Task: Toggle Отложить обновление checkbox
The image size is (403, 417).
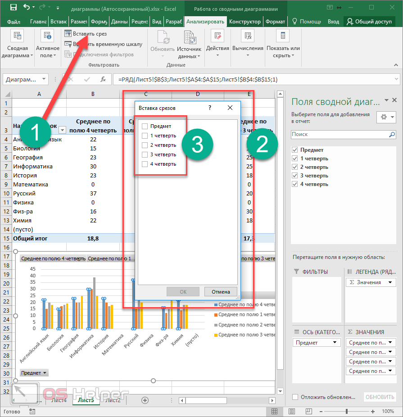Action: click(295, 397)
